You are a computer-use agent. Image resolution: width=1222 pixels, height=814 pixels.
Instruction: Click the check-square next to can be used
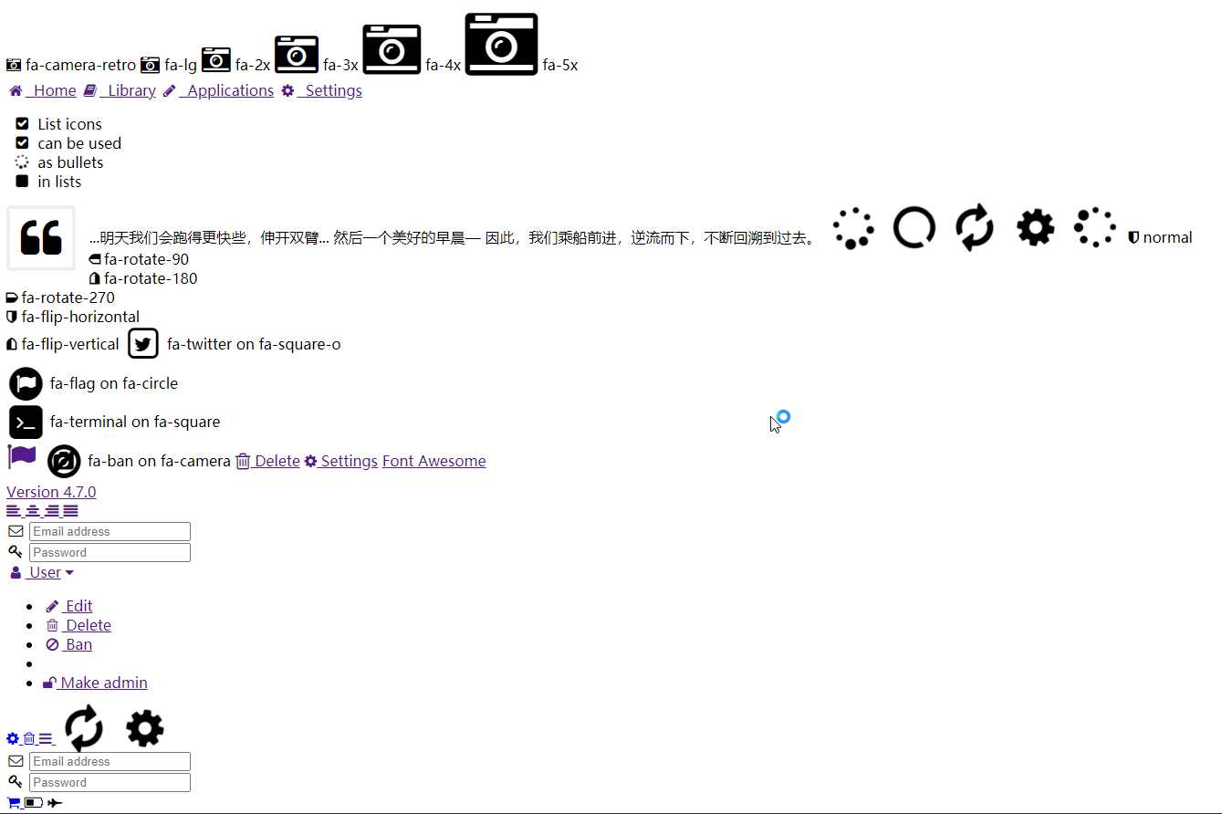pyautogui.click(x=22, y=142)
